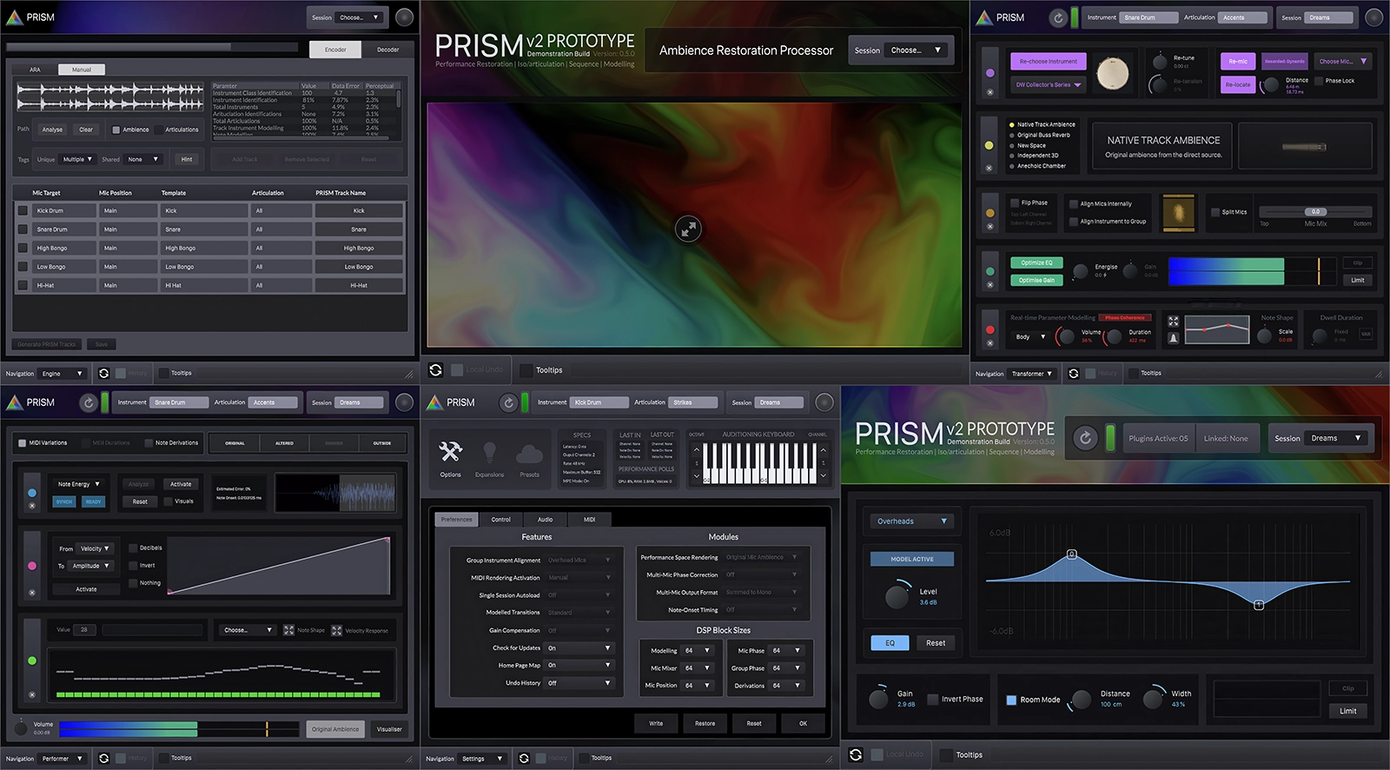Enable Align Mics Internally checkbox
1390x770 pixels.
point(1073,204)
